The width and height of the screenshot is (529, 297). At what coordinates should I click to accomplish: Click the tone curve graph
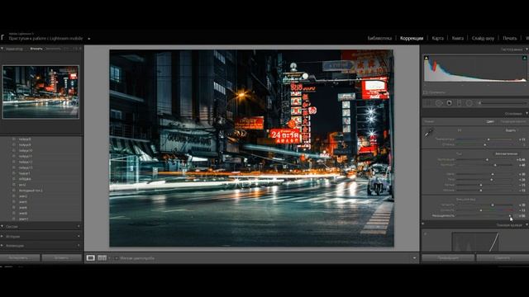475,242
